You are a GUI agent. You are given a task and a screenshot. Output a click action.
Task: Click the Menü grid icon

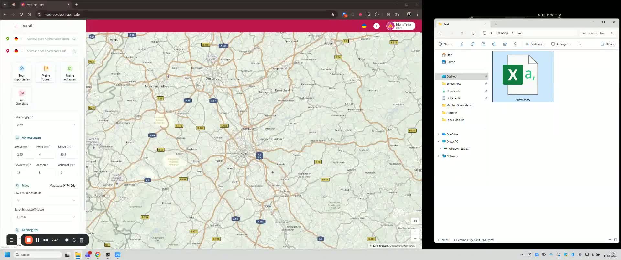[16, 26]
